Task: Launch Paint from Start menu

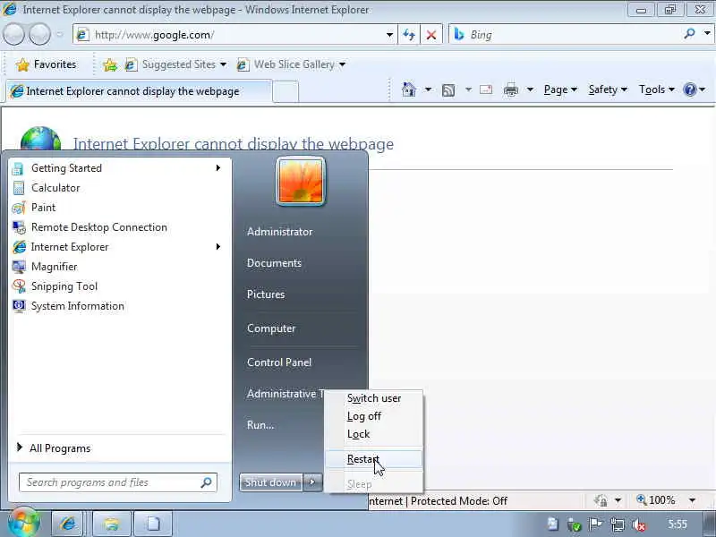Action: pos(119,208)
